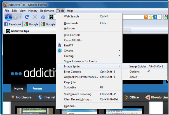Select Skype Extension for Firefox entry

click(89, 61)
